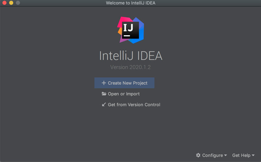Choose the Open or Import label
This screenshot has width=261, height=162.
click(x=124, y=94)
